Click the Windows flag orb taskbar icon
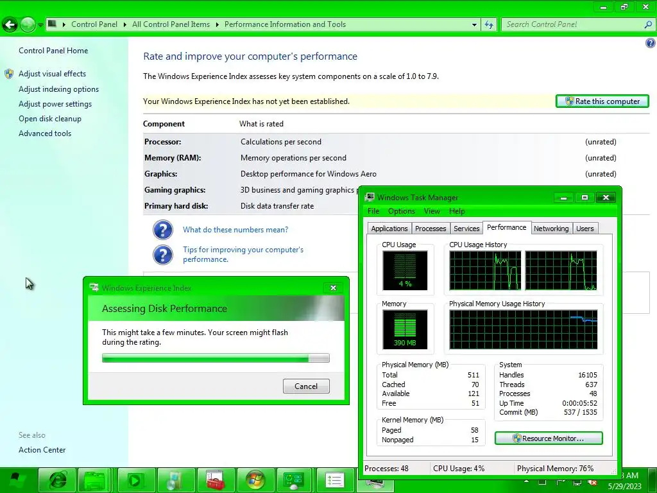Screen dimensions: 657x493 [x=255, y=480]
